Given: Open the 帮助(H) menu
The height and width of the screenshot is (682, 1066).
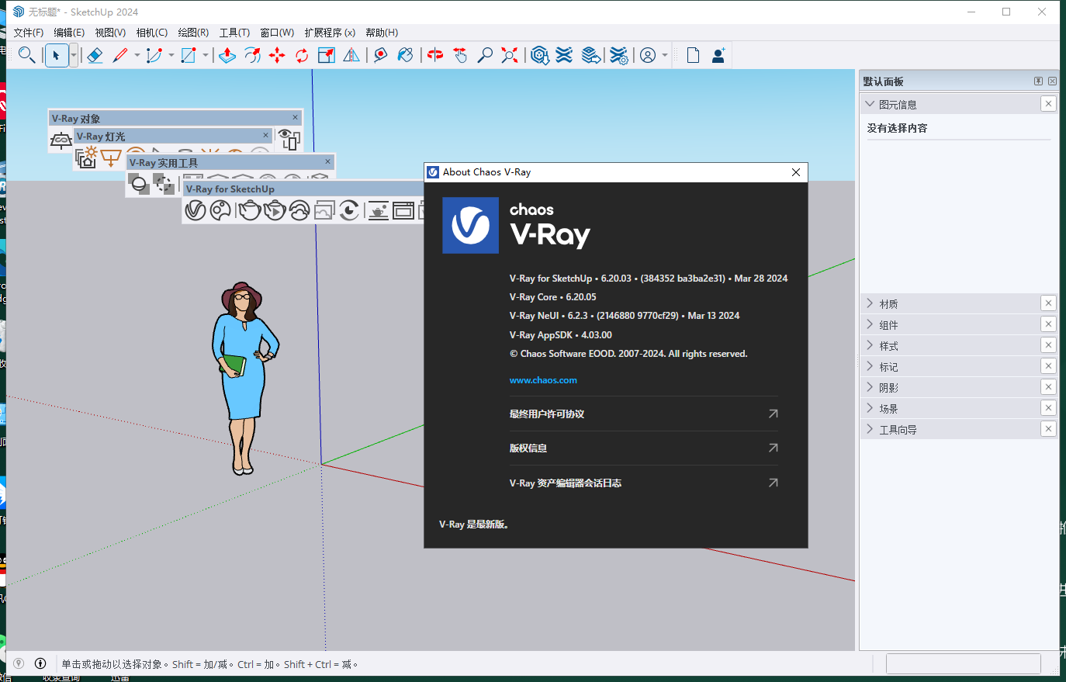Looking at the screenshot, I should point(382,33).
